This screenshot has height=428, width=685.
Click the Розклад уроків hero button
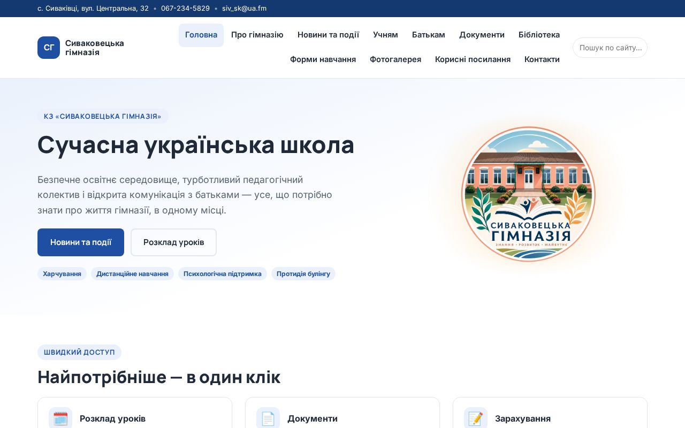(174, 242)
